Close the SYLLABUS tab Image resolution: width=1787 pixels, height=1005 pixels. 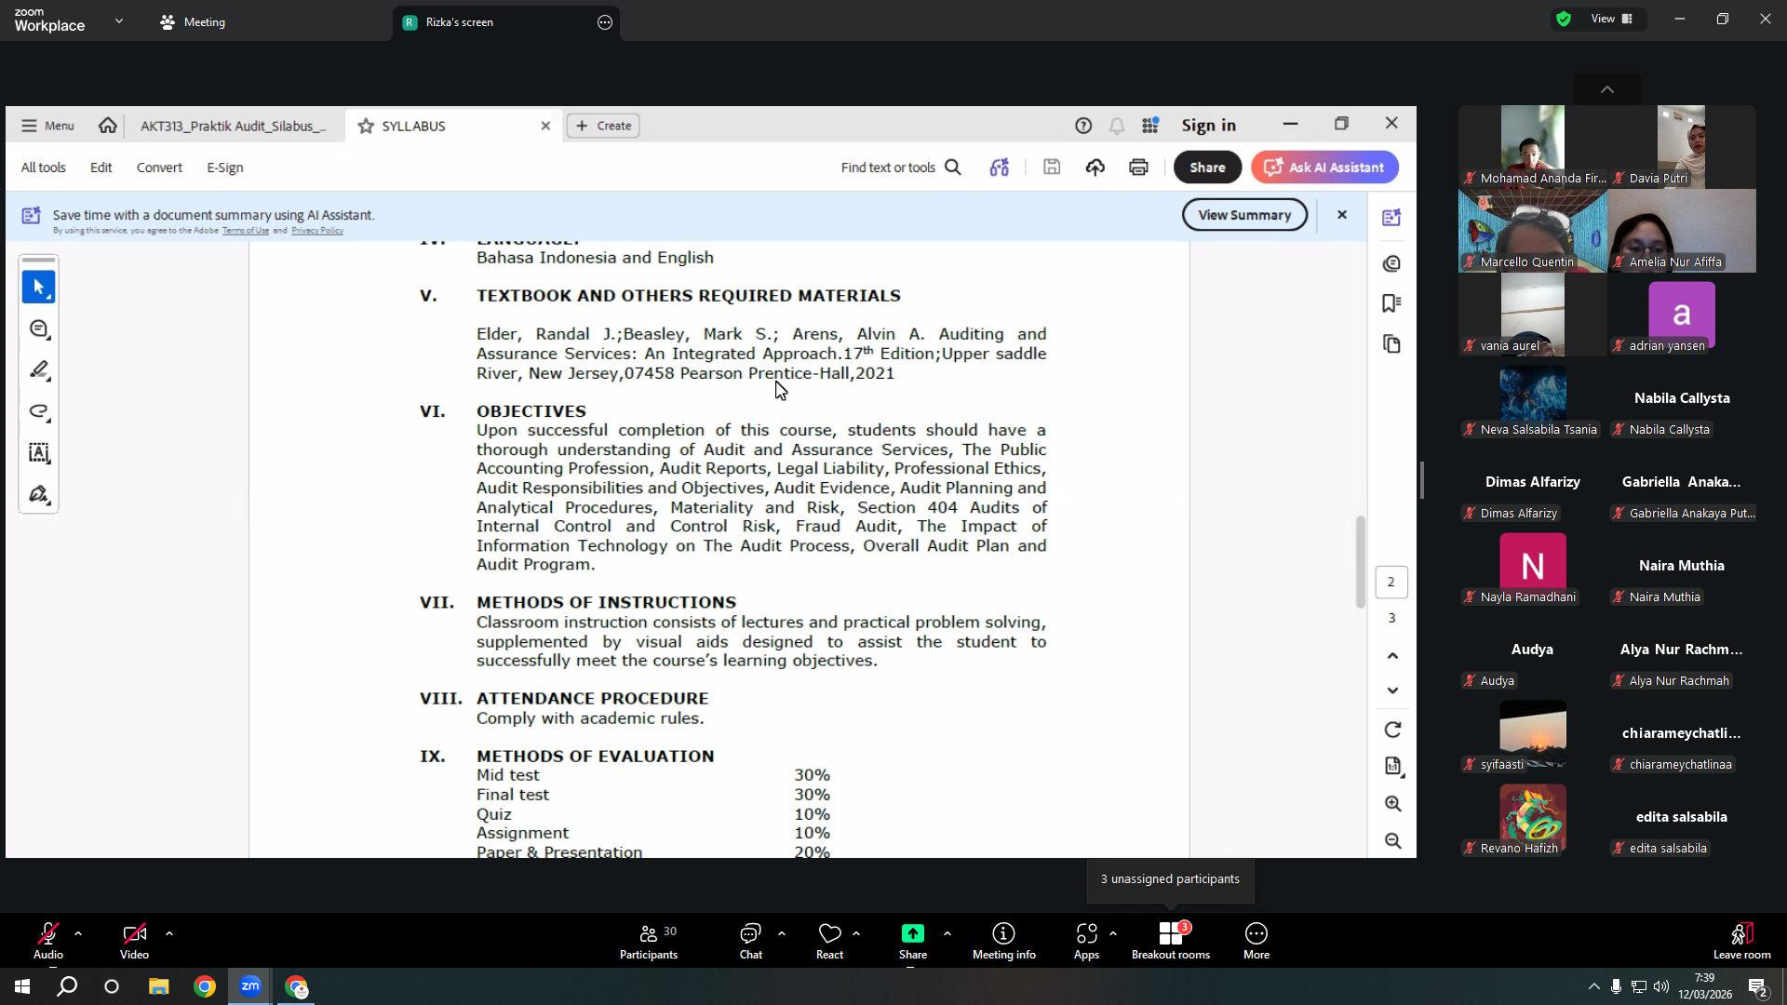tap(545, 126)
